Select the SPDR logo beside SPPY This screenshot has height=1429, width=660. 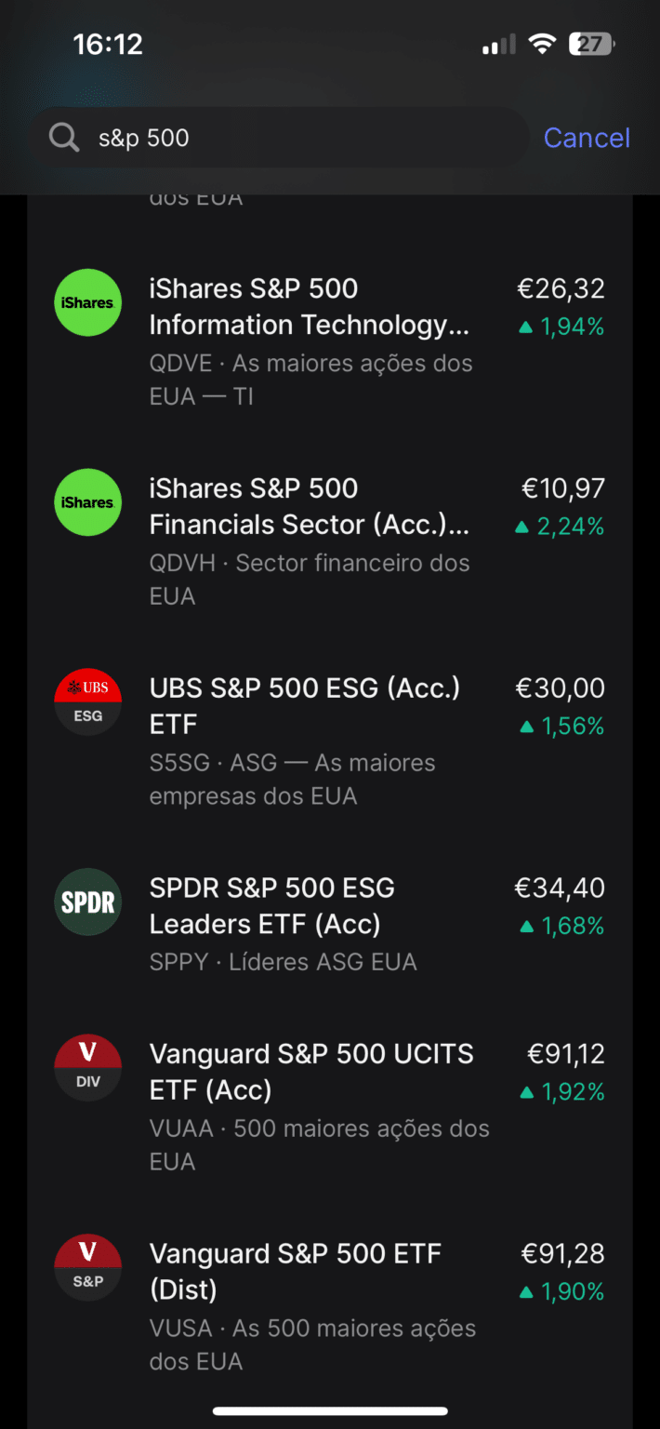(87, 902)
